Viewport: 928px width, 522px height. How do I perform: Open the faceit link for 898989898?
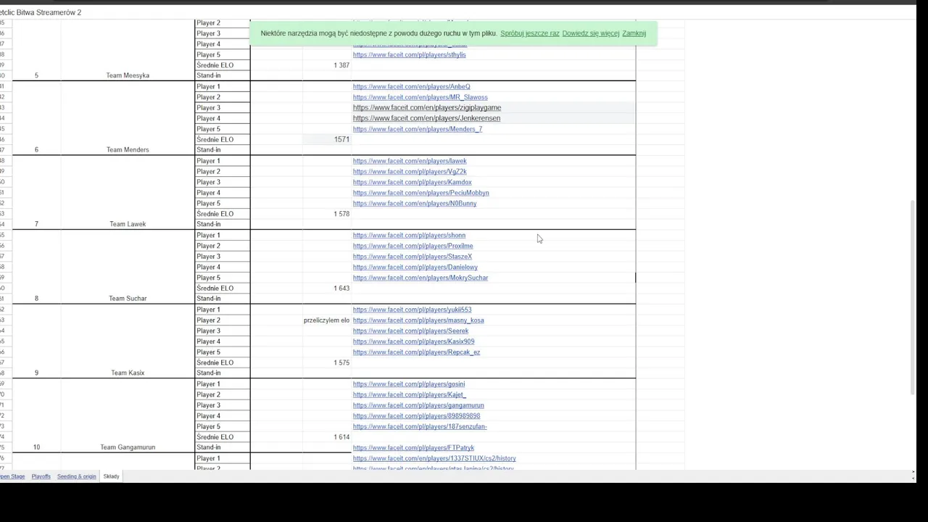416,416
